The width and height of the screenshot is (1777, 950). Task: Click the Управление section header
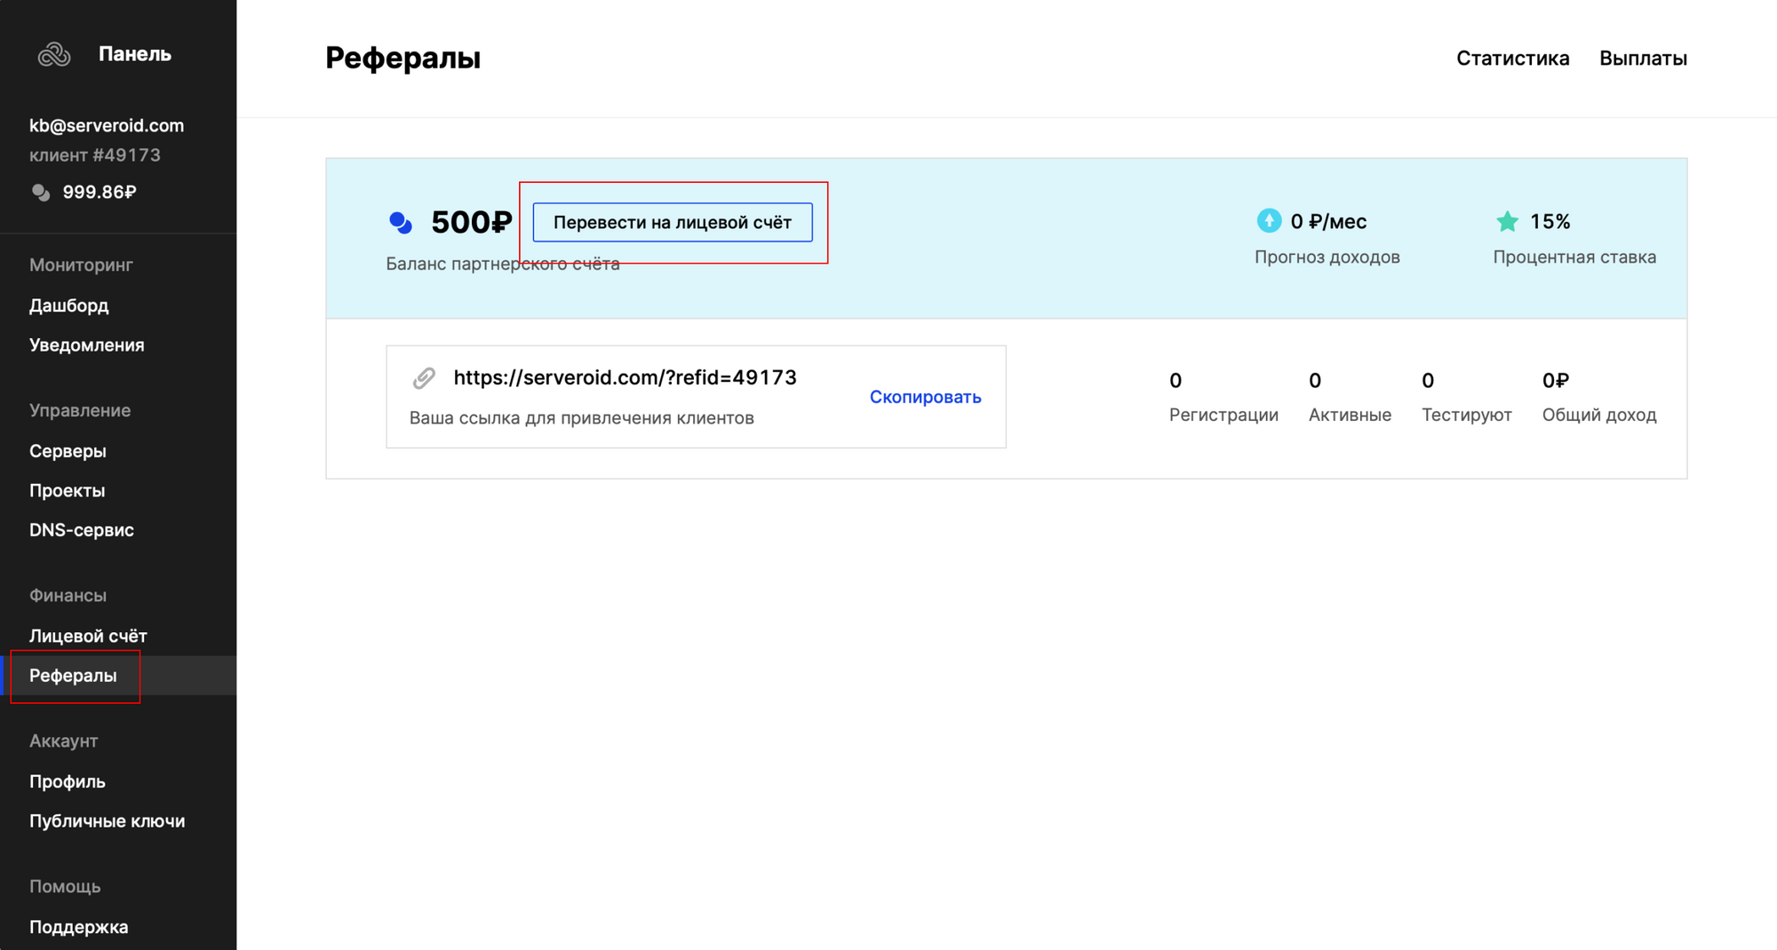(x=80, y=410)
